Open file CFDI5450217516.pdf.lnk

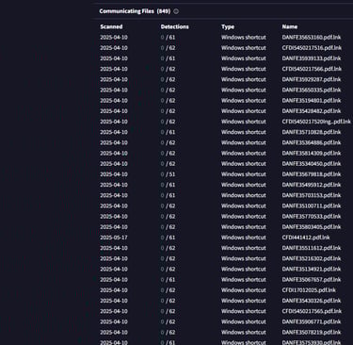pyautogui.click(x=312, y=48)
